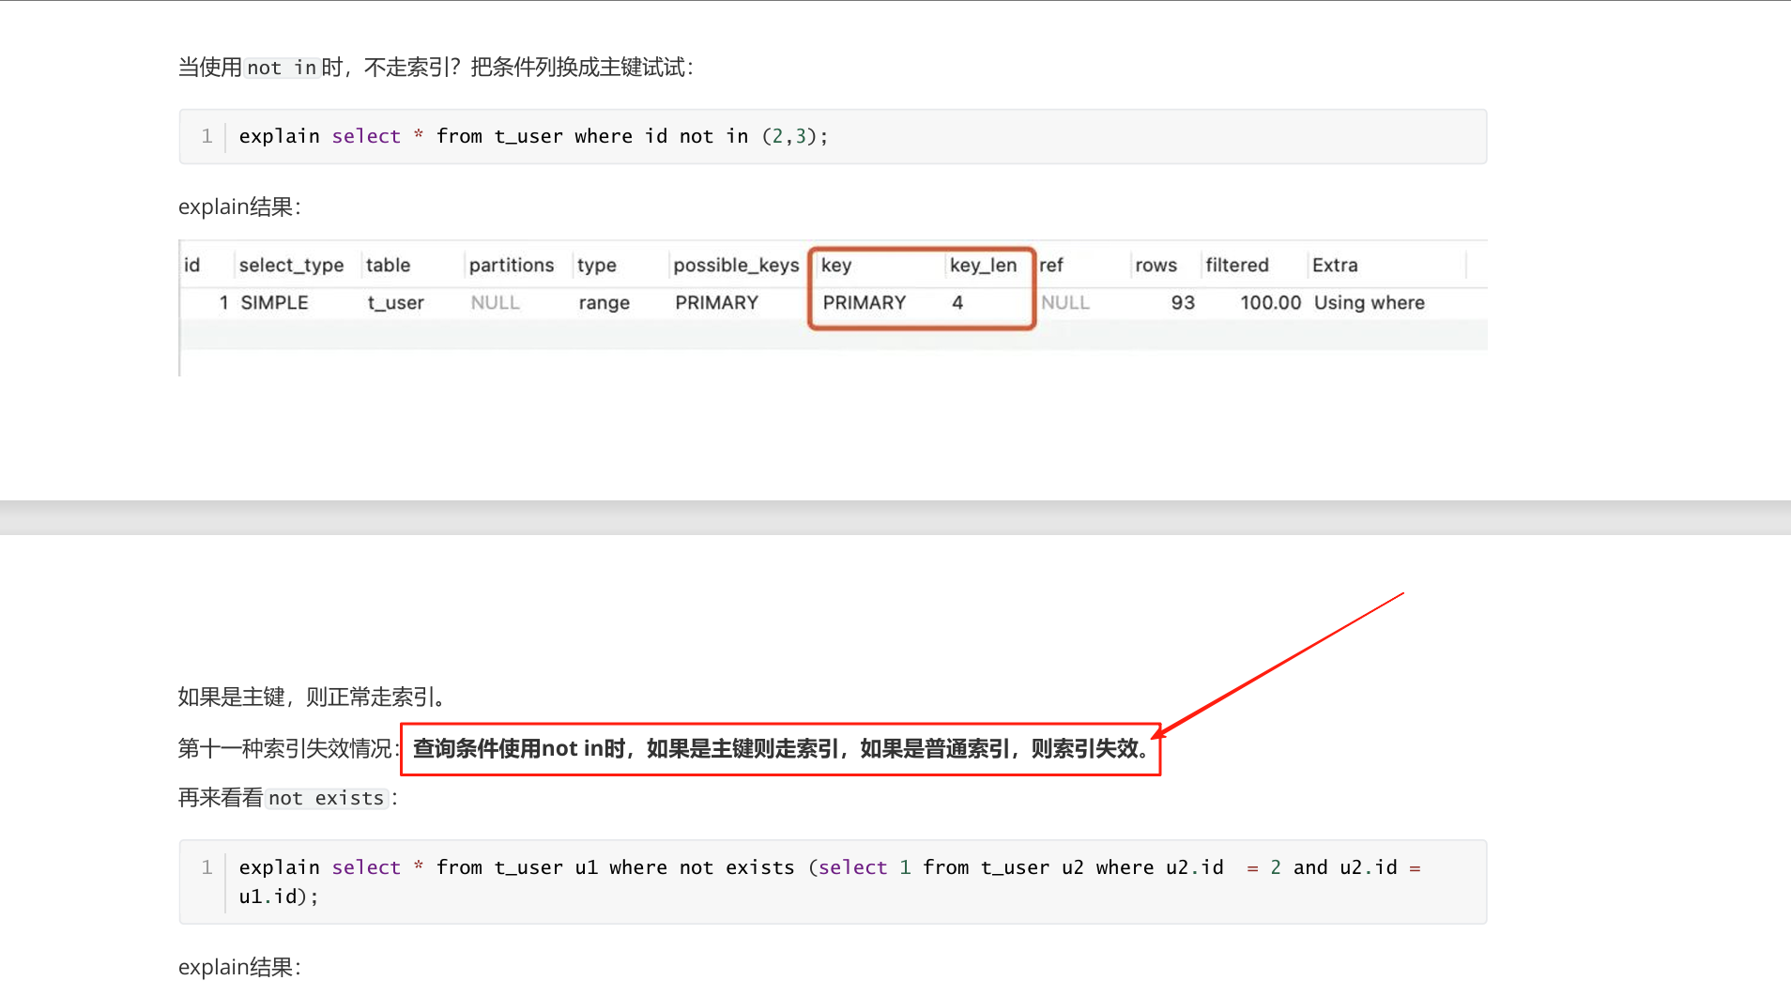Click the first 'explain结果:' label above table
The height and width of the screenshot is (996, 1791).
tap(239, 207)
